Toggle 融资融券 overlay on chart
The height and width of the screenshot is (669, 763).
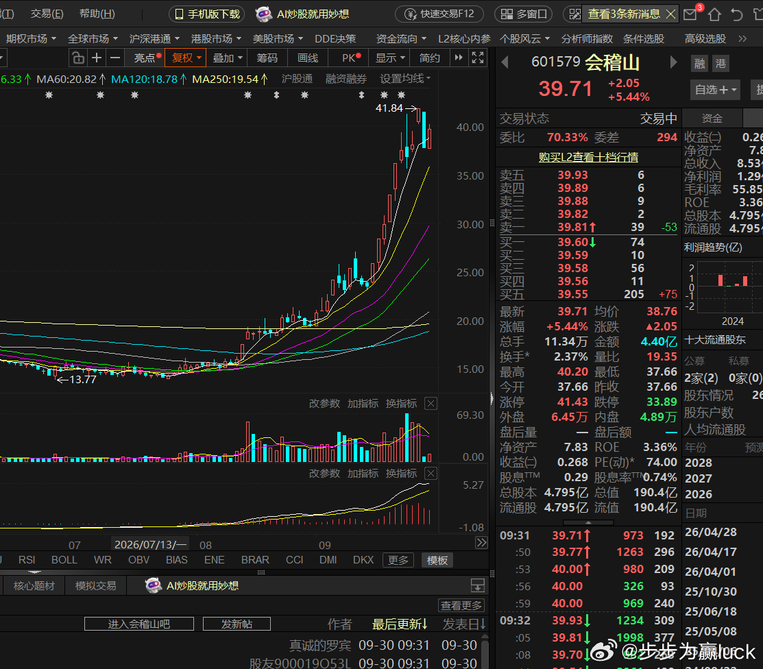[346, 79]
